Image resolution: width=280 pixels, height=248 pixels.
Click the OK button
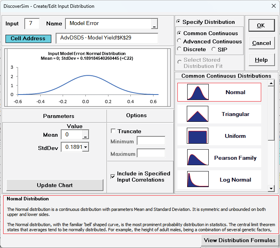point(260,25)
